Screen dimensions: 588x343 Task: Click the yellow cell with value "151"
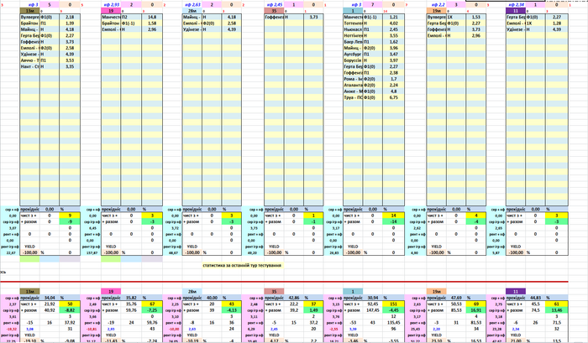[x=394, y=304]
